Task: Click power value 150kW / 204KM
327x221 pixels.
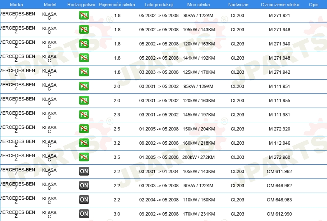Action: (x=199, y=129)
